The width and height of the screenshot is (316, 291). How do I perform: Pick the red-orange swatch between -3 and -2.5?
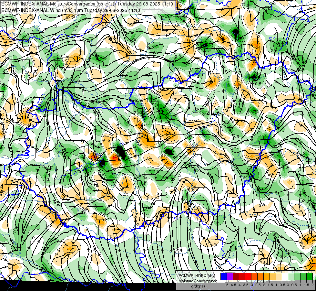[x=254, y=277]
